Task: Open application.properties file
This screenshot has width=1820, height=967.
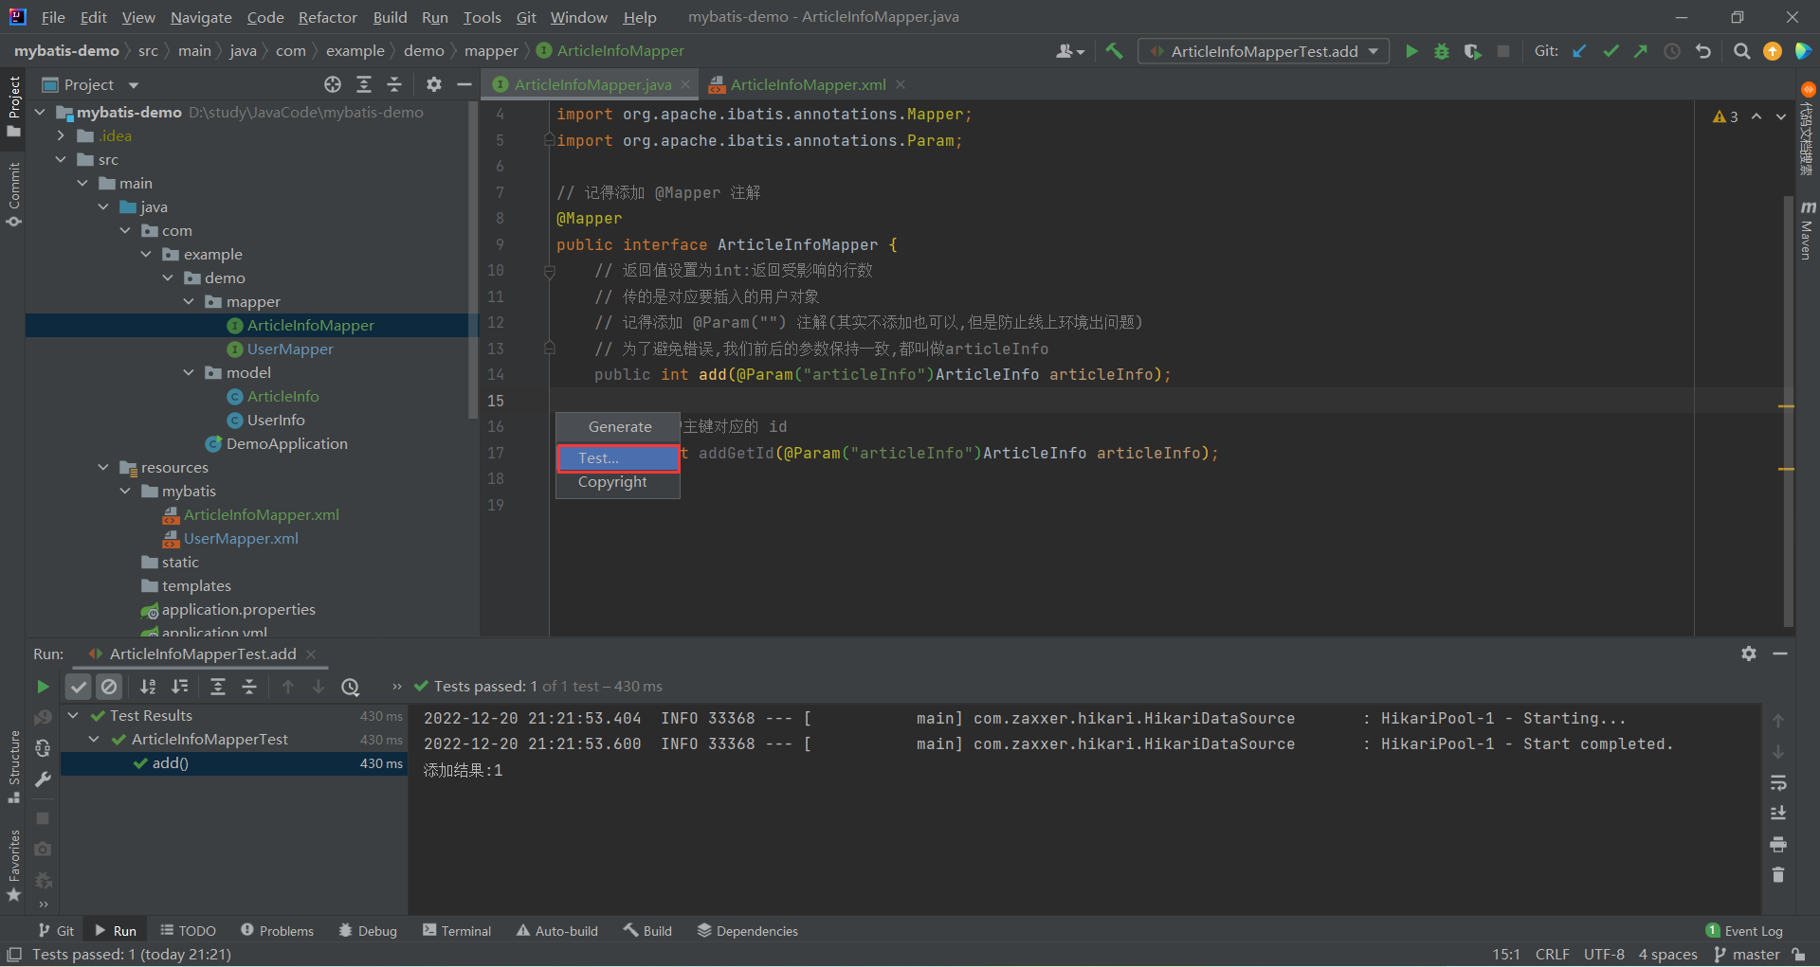Action: pos(238,609)
